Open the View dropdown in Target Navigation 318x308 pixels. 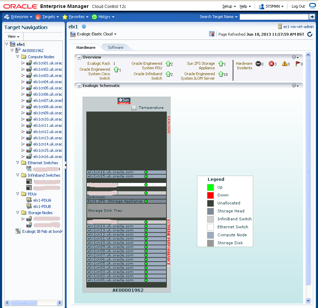[x=13, y=36]
